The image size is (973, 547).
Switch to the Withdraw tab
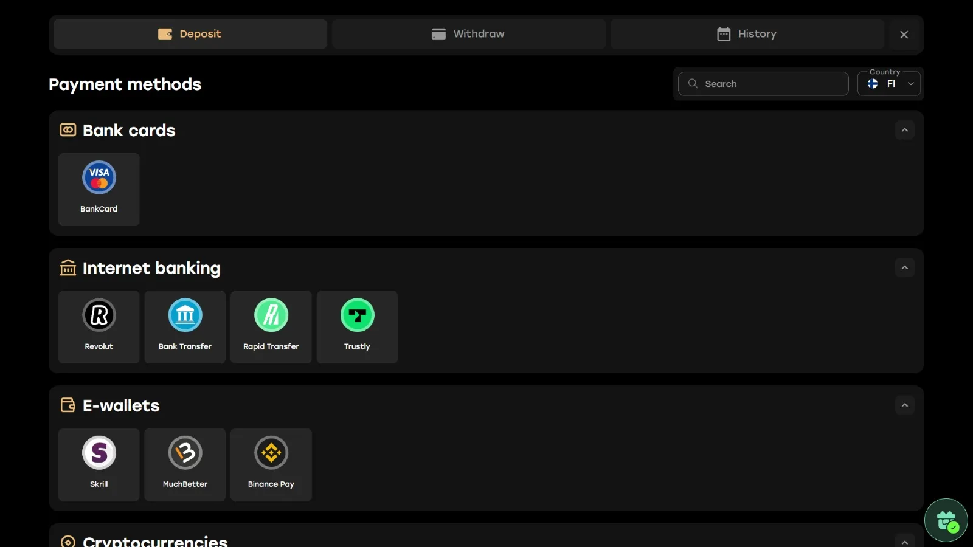pyautogui.click(x=468, y=34)
